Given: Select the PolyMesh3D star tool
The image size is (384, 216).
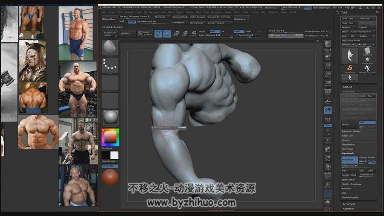Looking at the screenshot, I should 367,60.
